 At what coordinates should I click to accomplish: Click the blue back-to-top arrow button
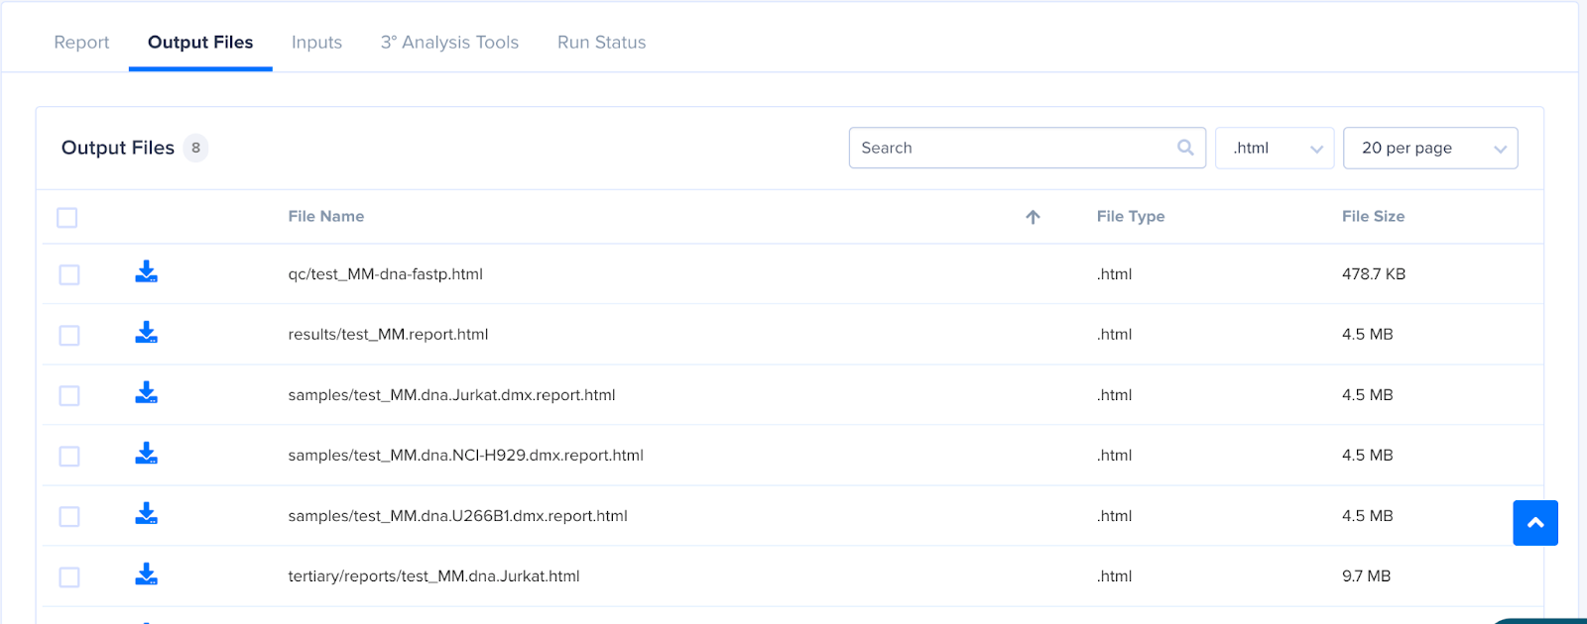coord(1535,523)
